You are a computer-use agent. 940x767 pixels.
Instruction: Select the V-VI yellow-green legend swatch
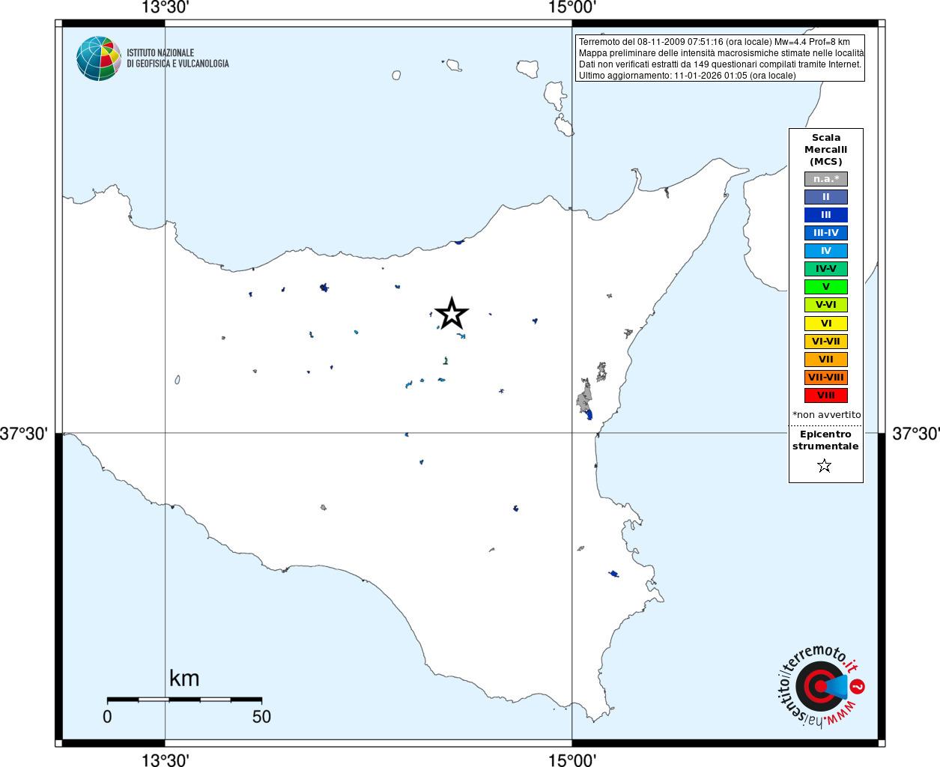[x=826, y=305]
